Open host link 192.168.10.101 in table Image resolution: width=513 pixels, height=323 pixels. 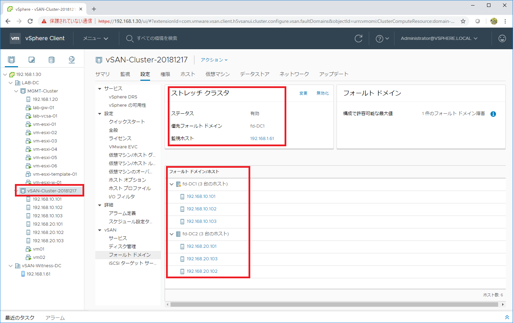tap(201, 197)
